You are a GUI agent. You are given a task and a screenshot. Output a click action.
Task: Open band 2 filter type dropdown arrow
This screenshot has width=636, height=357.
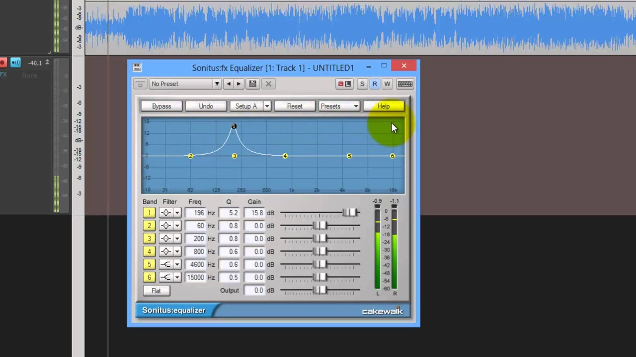click(177, 226)
